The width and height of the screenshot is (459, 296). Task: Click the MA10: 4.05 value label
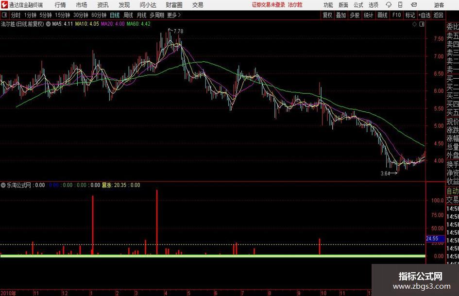click(x=87, y=24)
